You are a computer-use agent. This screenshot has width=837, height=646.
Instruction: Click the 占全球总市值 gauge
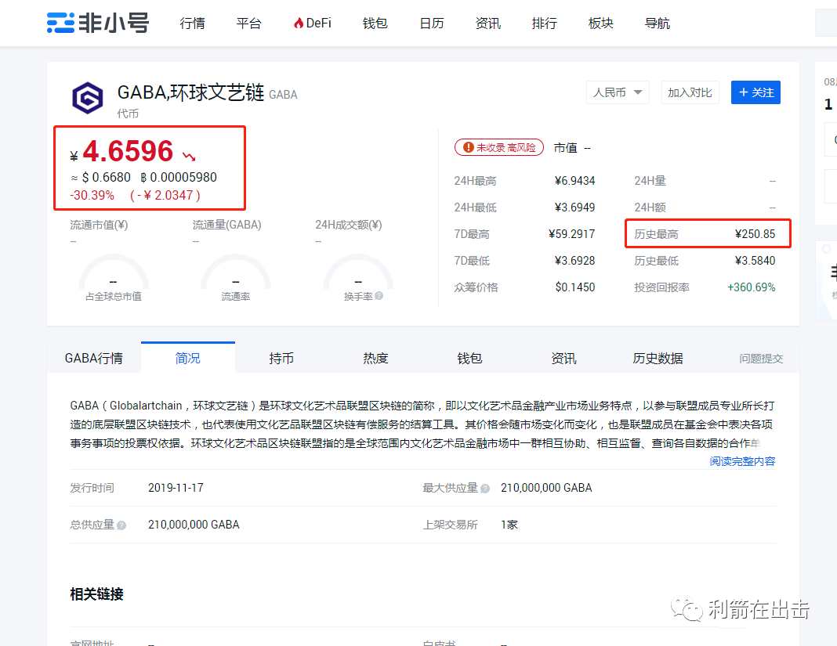click(113, 279)
